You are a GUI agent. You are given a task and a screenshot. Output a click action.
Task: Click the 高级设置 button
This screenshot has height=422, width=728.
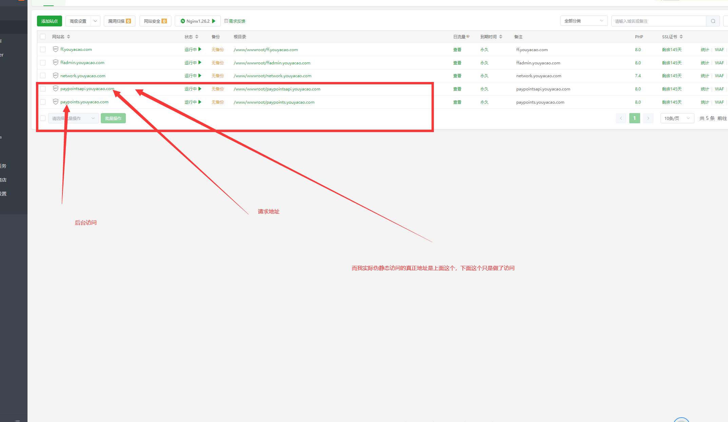(78, 21)
